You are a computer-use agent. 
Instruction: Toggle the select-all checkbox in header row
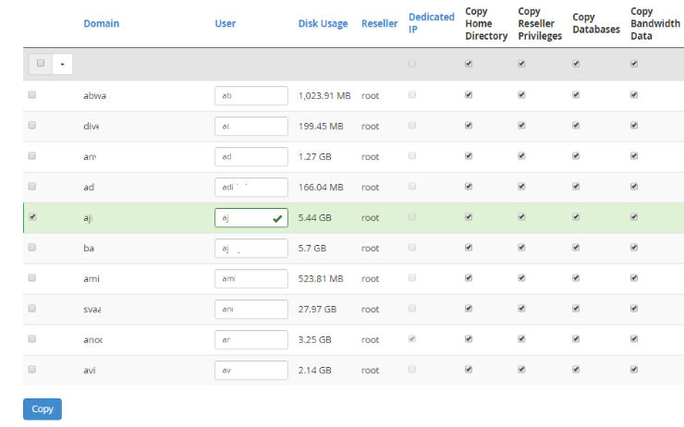click(x=41, y=64)
